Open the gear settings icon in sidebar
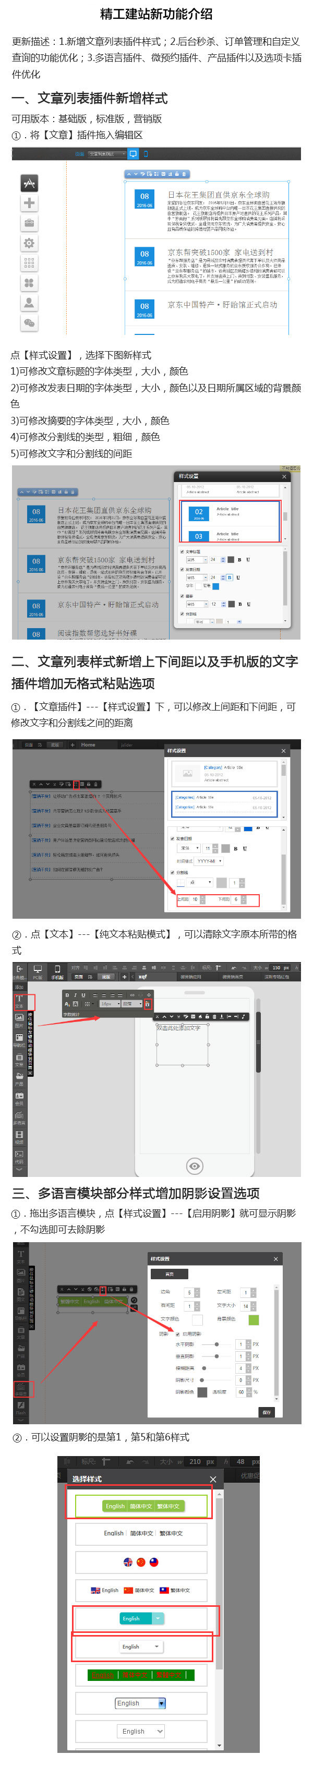 [x=29, y=243]
